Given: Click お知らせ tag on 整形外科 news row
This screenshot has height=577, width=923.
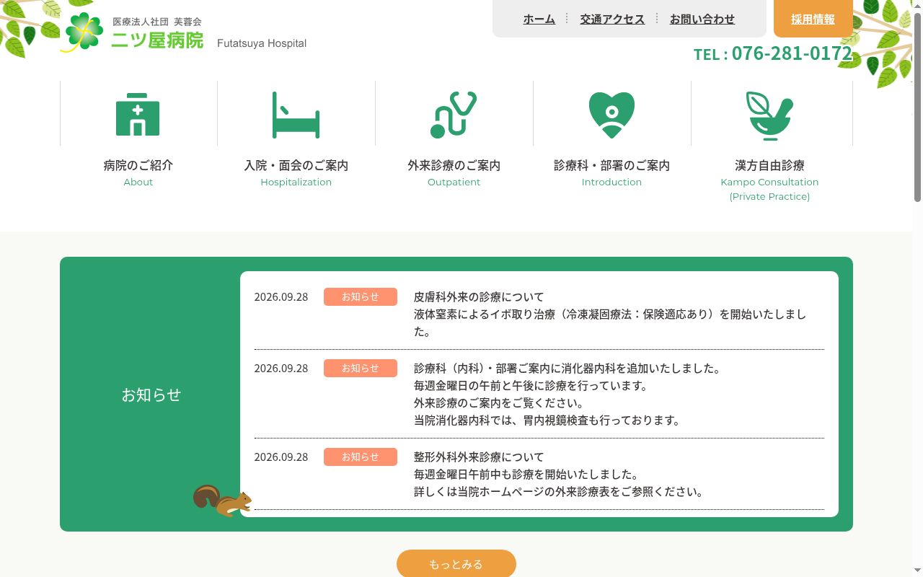Looking at the screenshot, I should coord(361,457).
